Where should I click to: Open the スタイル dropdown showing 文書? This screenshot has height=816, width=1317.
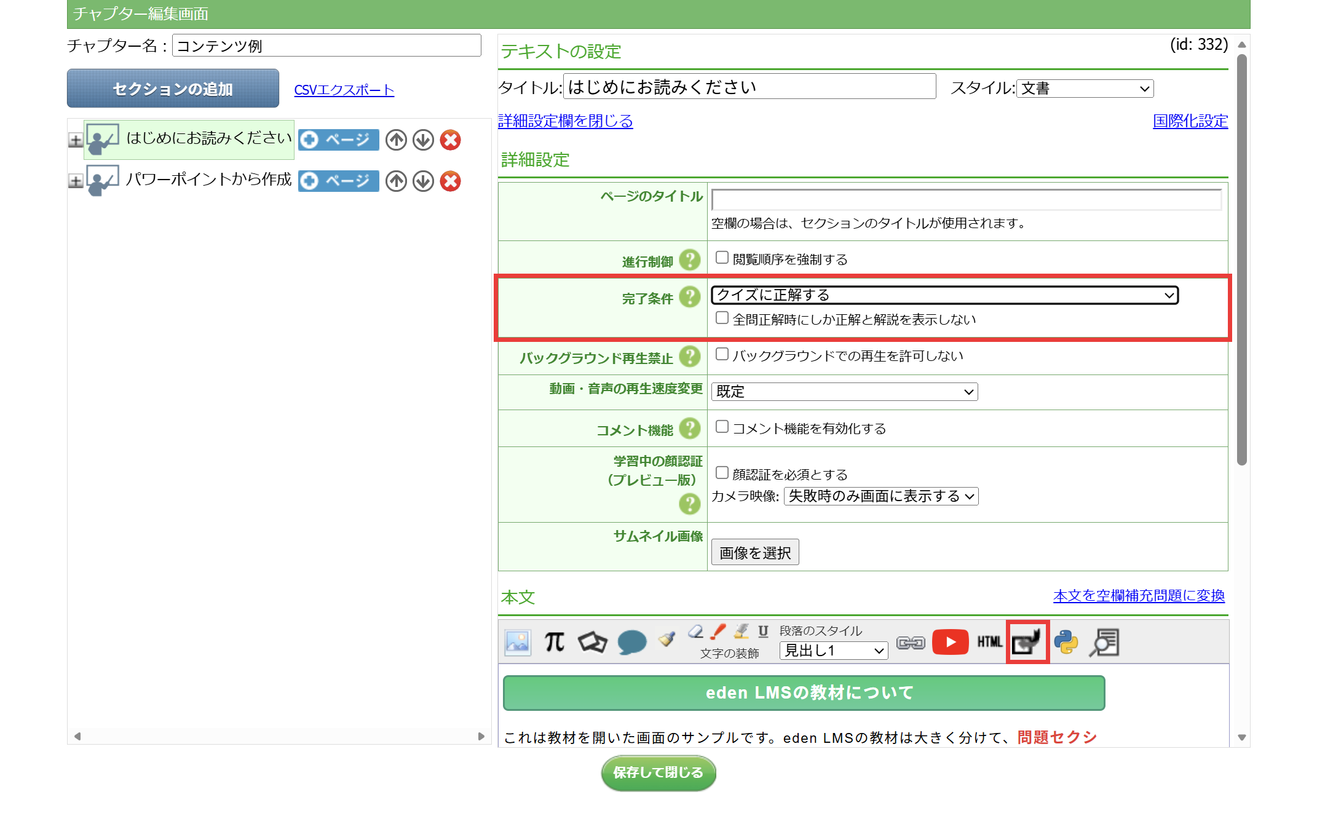pos(1085,89)
